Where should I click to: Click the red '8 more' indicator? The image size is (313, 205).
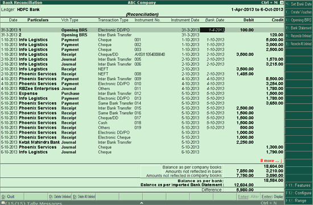coord(271,161)
